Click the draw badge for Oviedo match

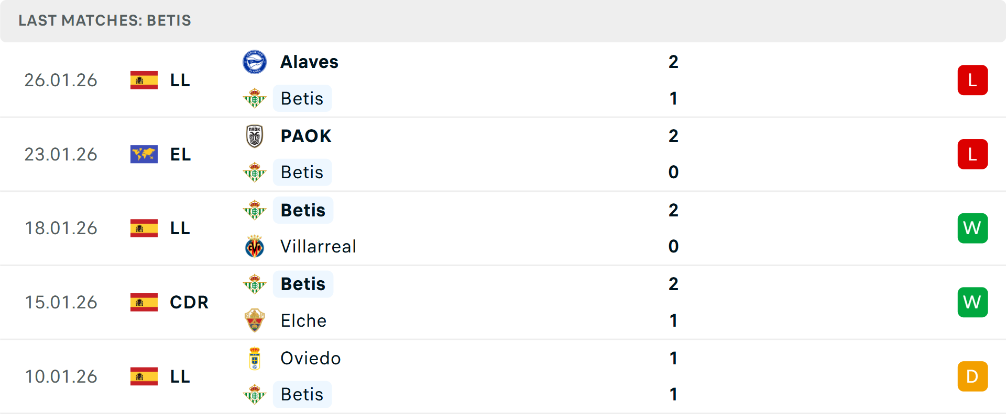point(972,376)
